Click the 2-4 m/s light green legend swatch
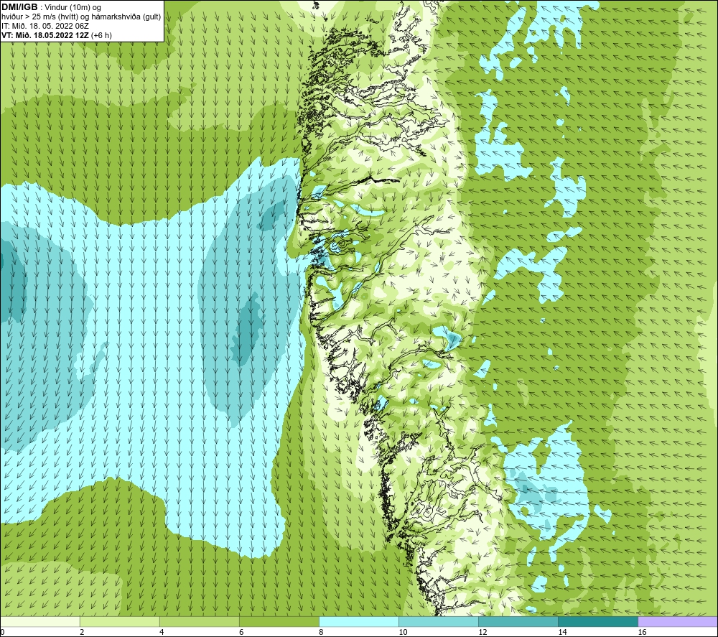Viewport: 718px width, 637px height. coord(120,622)
